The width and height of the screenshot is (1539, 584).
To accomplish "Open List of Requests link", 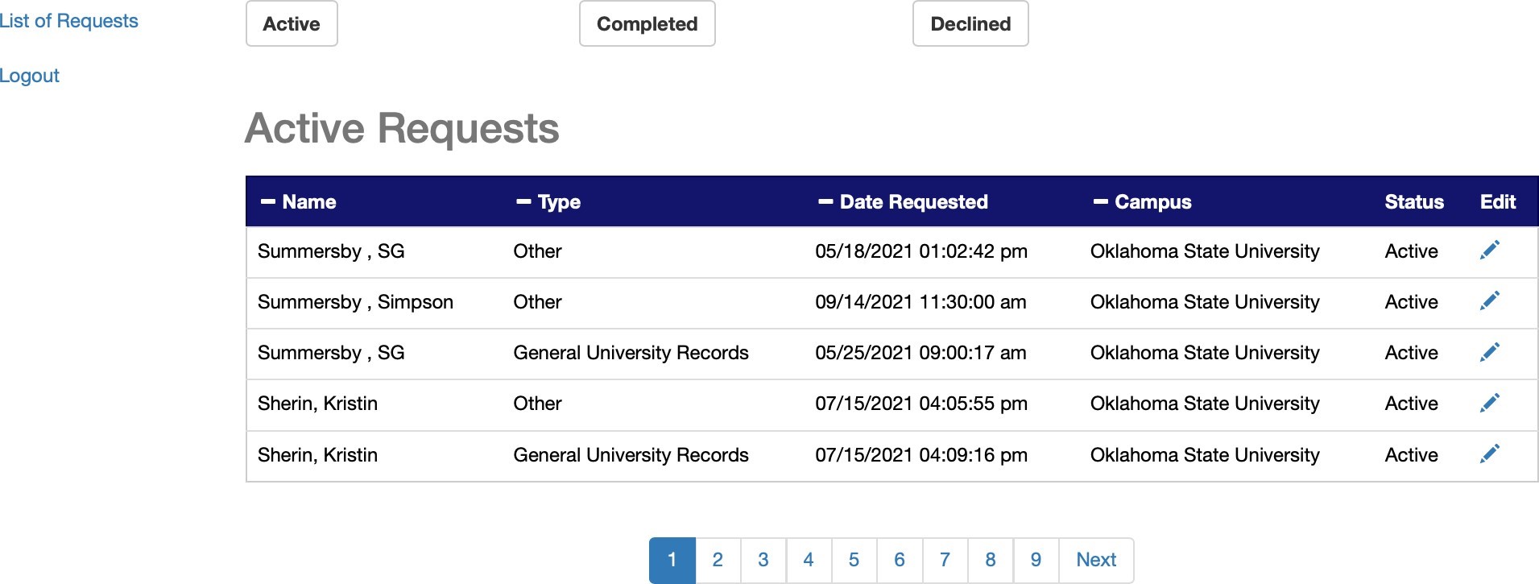I will (x=69, y=21).
